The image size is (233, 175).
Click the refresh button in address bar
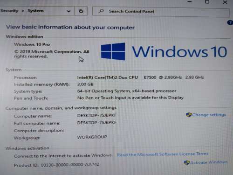coord(81,11)
